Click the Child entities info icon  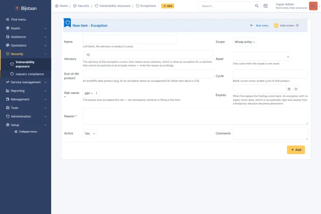point(297,25)
